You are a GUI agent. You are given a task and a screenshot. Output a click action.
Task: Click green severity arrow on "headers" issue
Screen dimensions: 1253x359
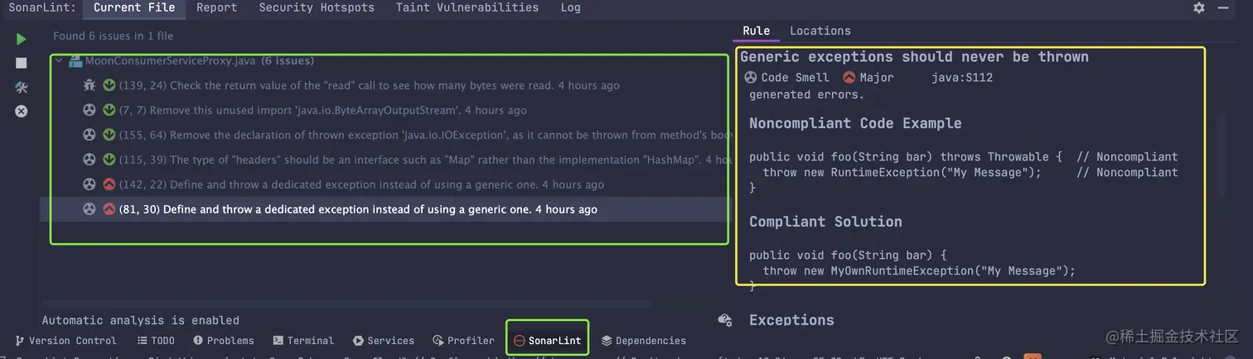pos(109,160)
